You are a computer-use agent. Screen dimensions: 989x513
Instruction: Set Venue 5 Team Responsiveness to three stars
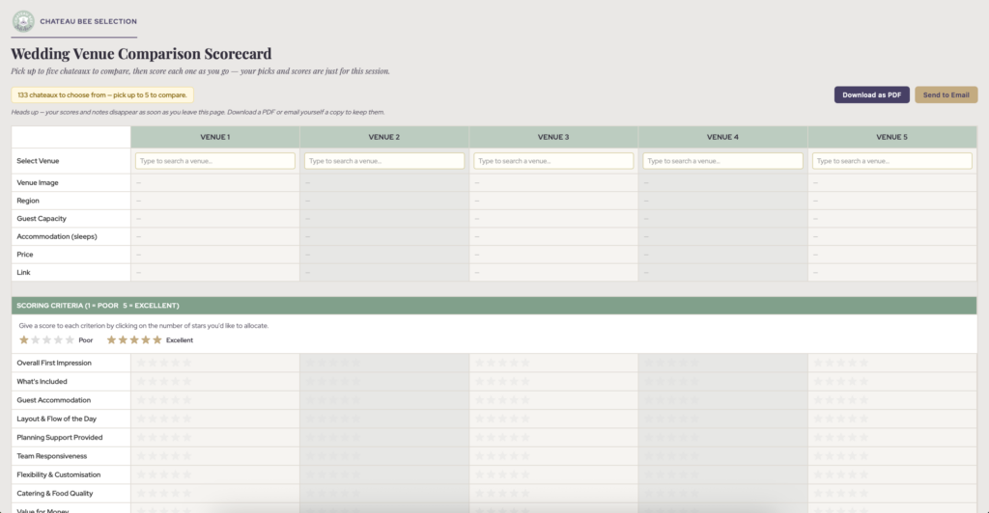pyautogui.click(x=841, y=456)
